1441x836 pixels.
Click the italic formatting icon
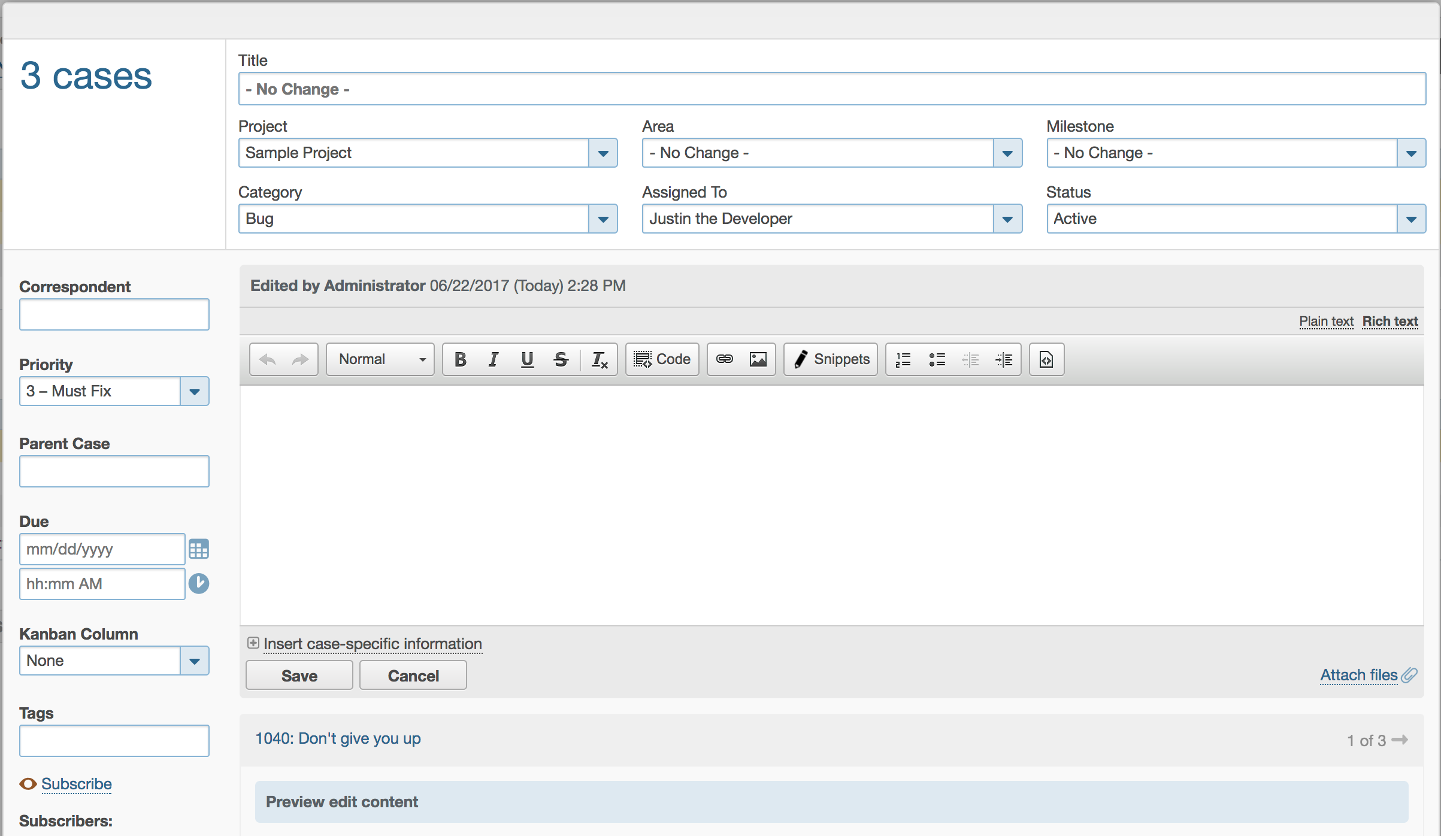pyautogui.click(x=494, y=359)
